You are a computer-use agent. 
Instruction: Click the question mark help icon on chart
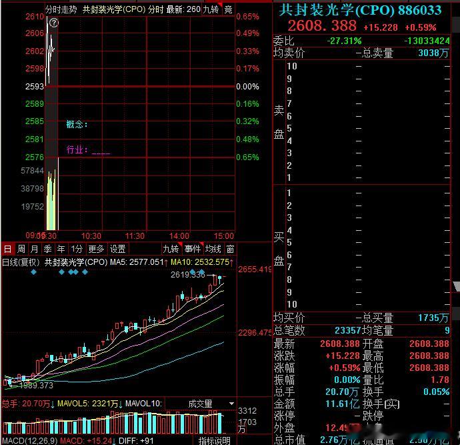pyautogui.click(x=54, y=23)
